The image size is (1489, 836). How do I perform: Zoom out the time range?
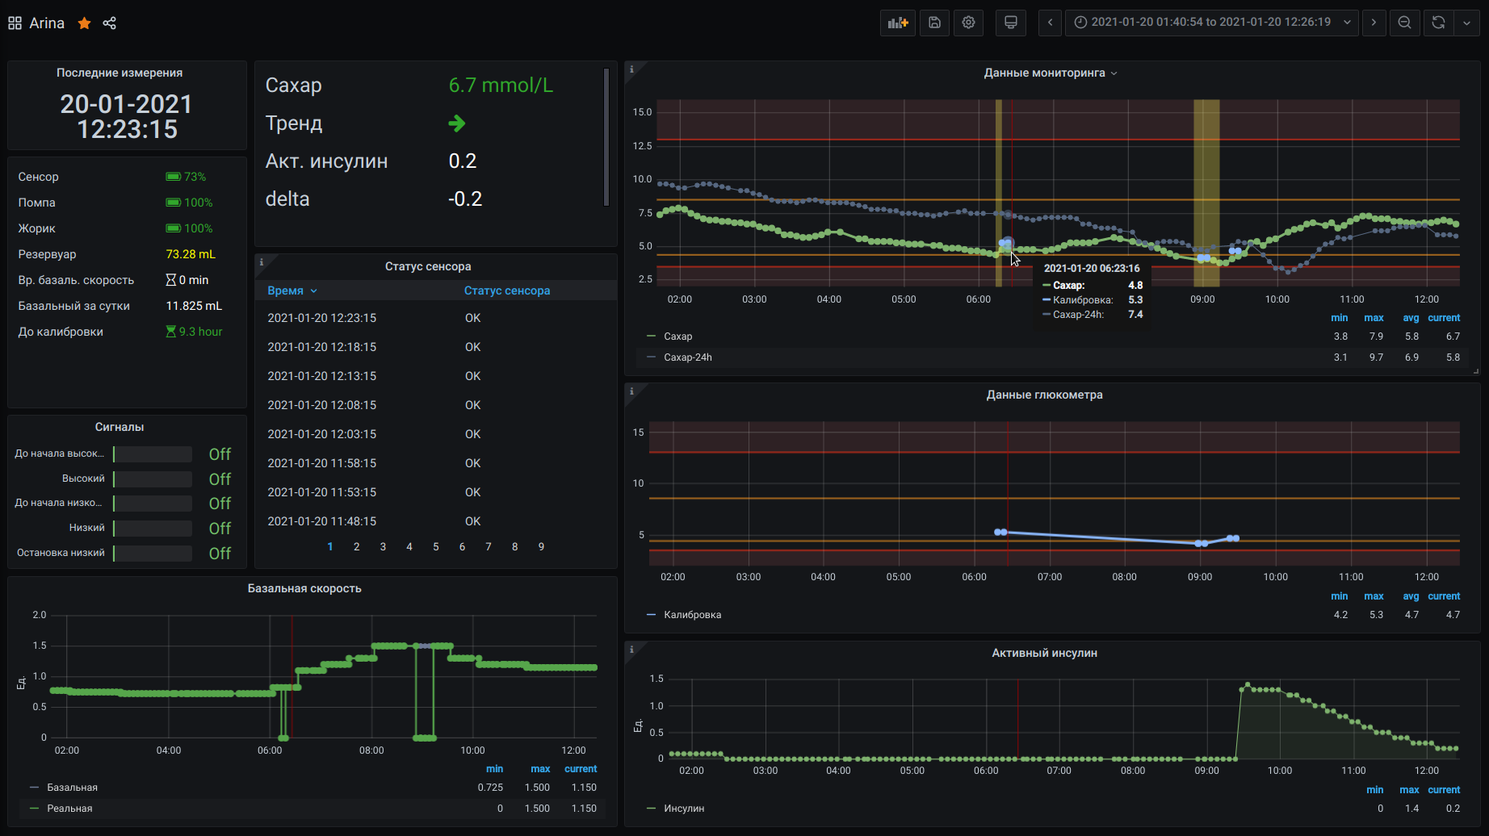click(x=1405, y=23)
